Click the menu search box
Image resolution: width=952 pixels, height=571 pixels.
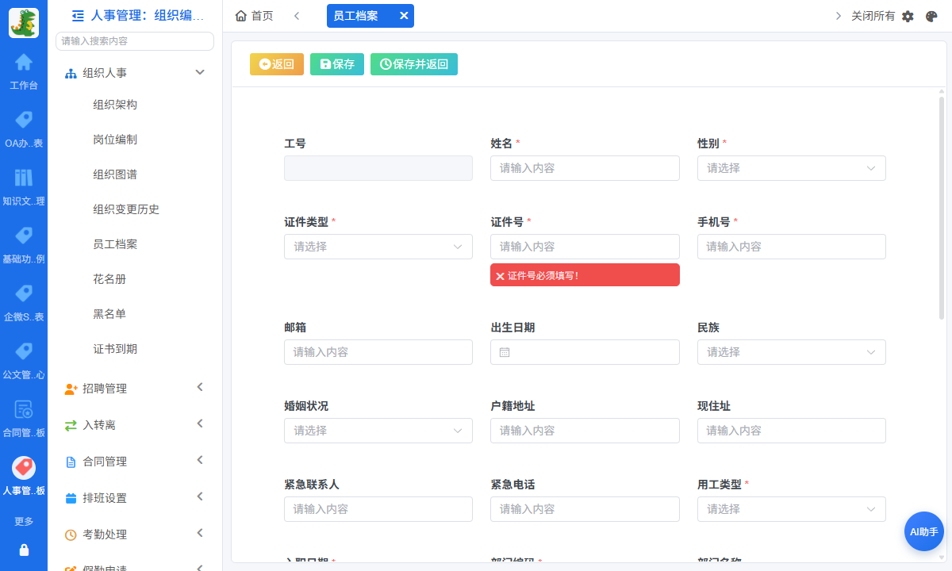135,41
